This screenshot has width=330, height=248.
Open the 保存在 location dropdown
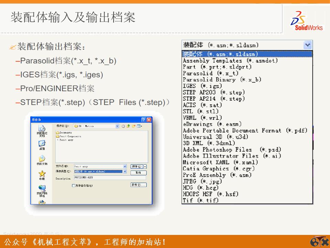(117, 126)
